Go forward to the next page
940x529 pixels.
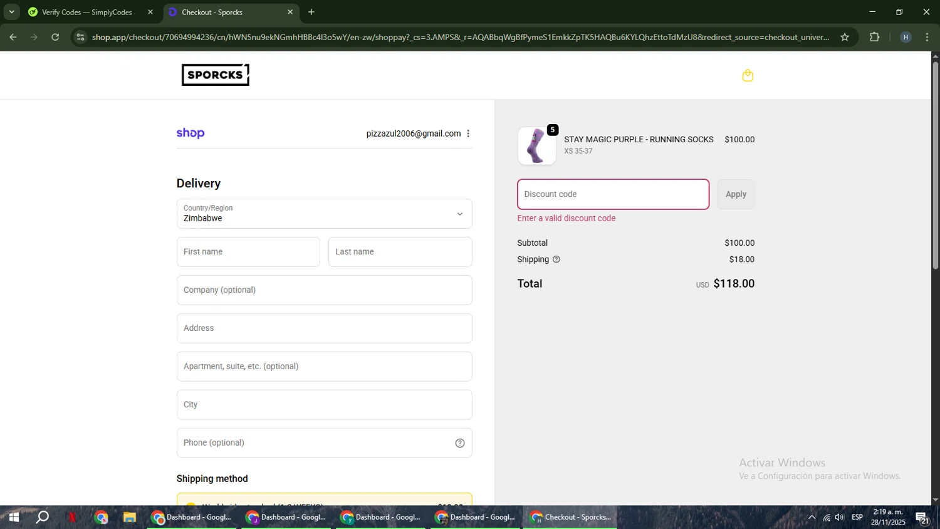tap(34, 37)
